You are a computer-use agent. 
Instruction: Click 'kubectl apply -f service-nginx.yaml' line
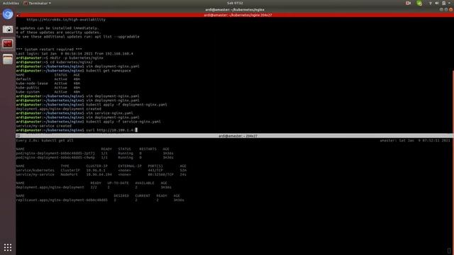coord(88,122)
